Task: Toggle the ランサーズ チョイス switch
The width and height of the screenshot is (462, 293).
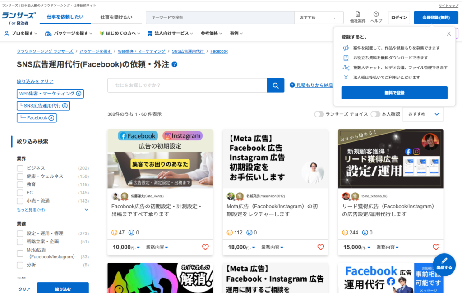Action: (x=319, y=114)
